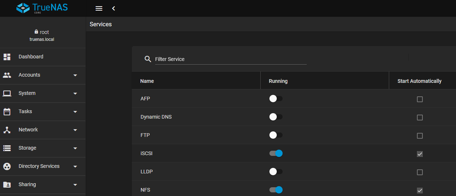
Task: Click the Filter Service search field
Action: [x=230, y=59]
